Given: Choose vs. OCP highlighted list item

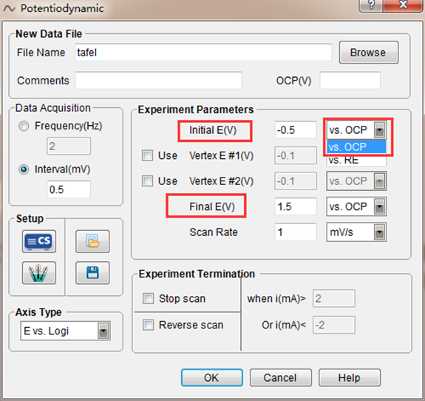Looking at the screenshot, I should tap(356, 147).
